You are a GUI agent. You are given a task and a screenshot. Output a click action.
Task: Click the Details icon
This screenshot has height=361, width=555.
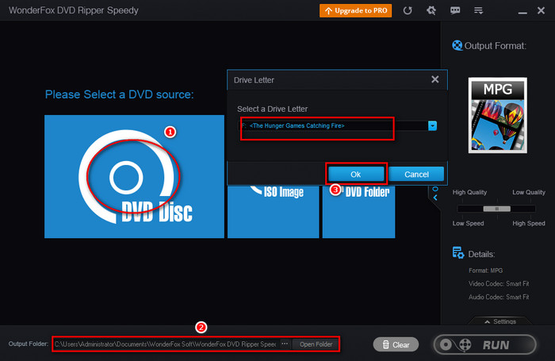(458, 253)
